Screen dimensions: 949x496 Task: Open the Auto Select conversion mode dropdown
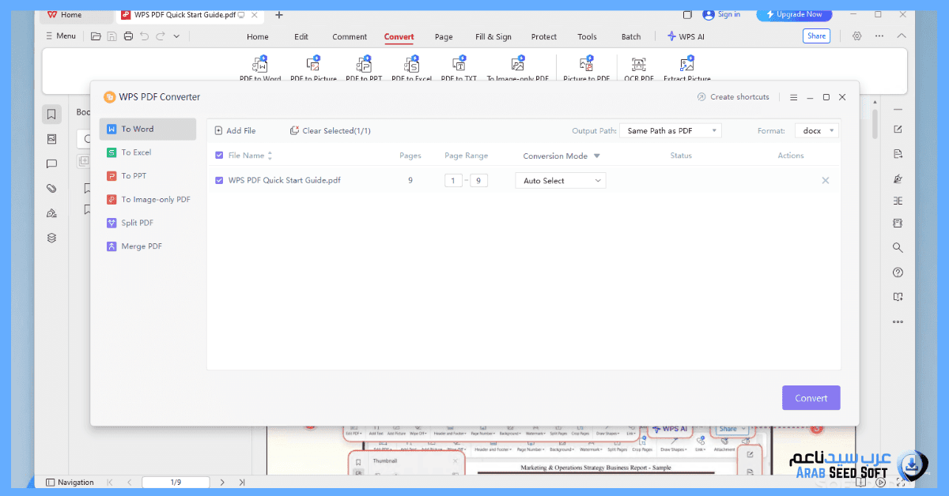click(560, 180)
